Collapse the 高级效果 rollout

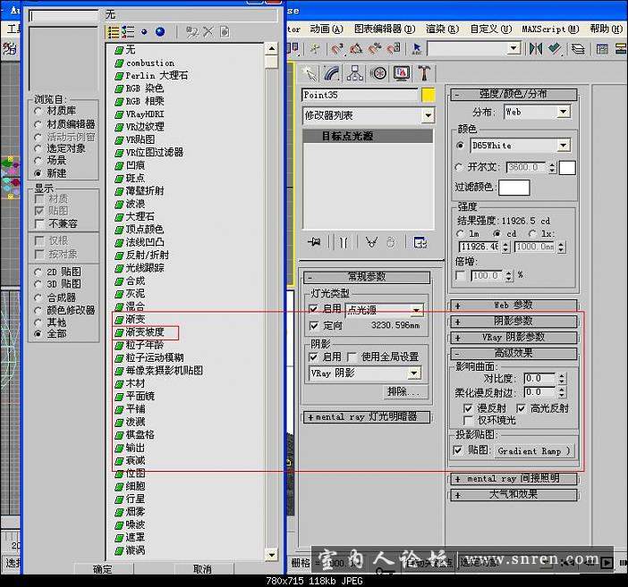click(x=513, y=353)
